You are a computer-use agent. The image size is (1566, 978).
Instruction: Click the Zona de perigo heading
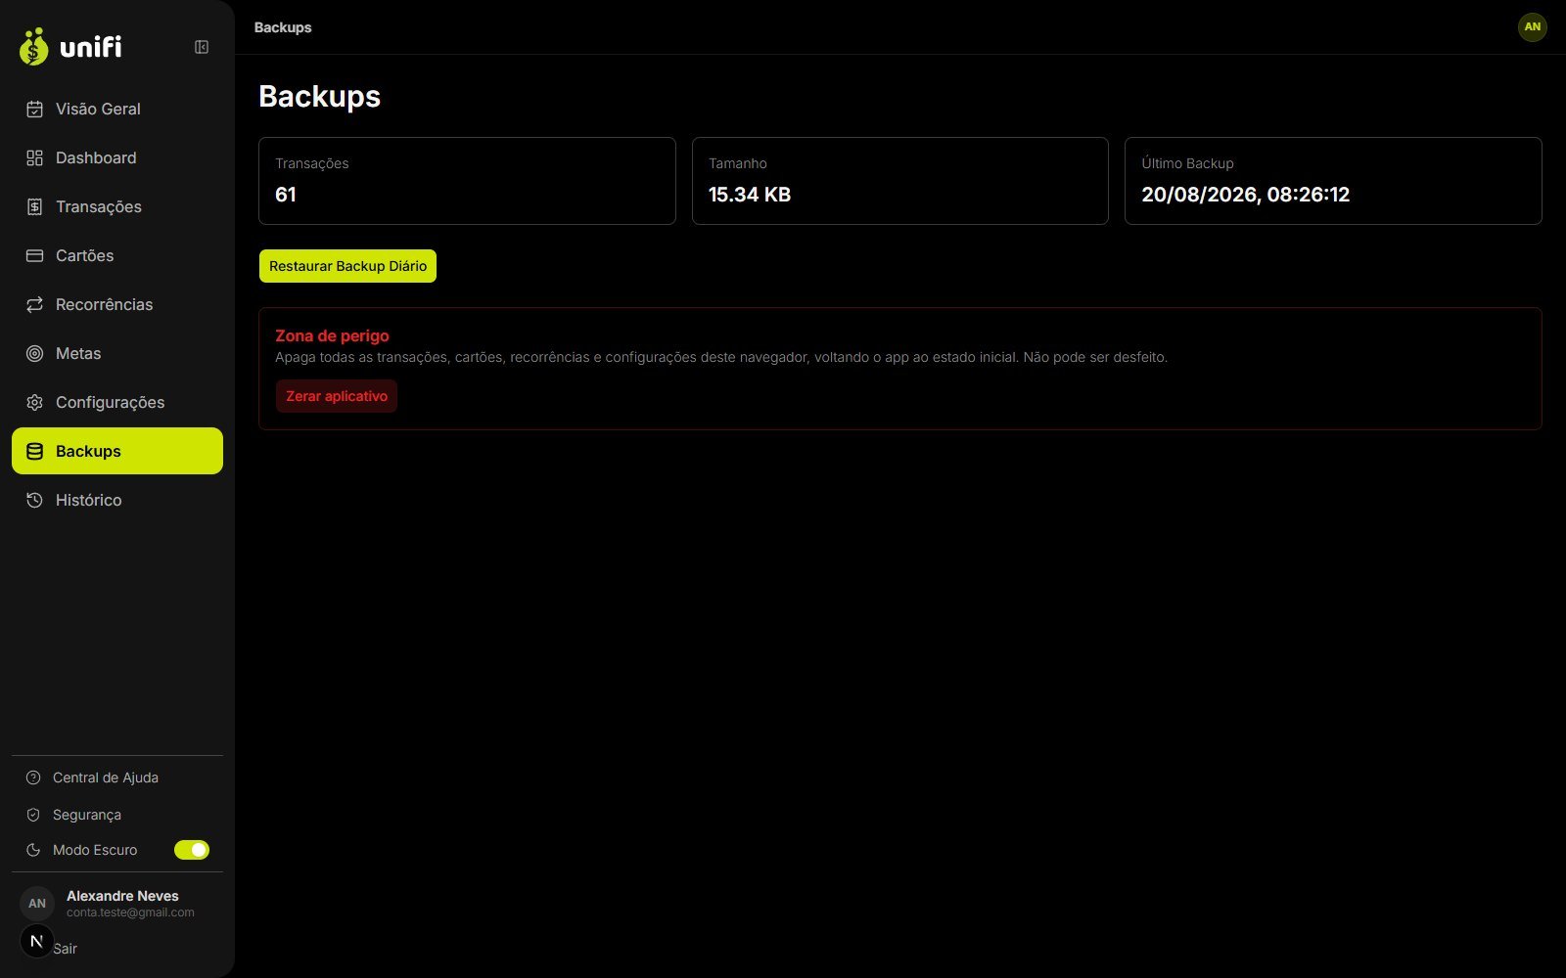(332, 335)
